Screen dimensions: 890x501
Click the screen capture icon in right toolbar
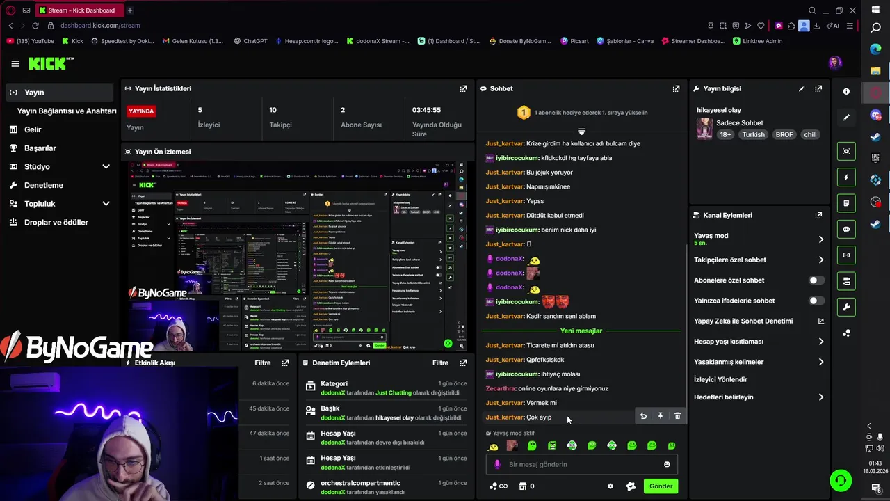click(x=846, y=151)
